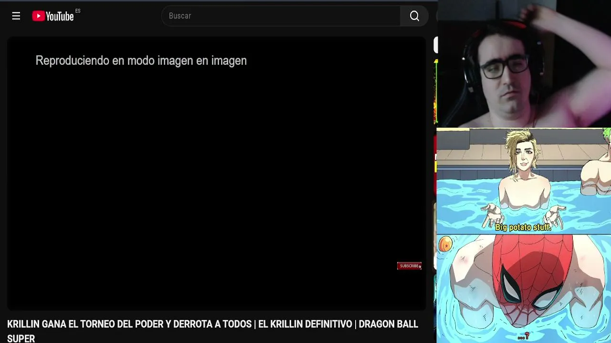Open the YouTube guide hamburger menu
Viewport: 611px width, 343px height.
point(16,16)
